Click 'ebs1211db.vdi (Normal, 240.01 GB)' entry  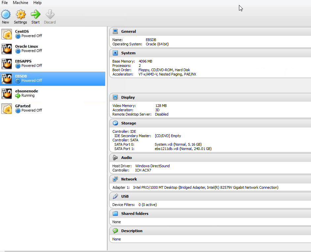[x=183, y=149]
